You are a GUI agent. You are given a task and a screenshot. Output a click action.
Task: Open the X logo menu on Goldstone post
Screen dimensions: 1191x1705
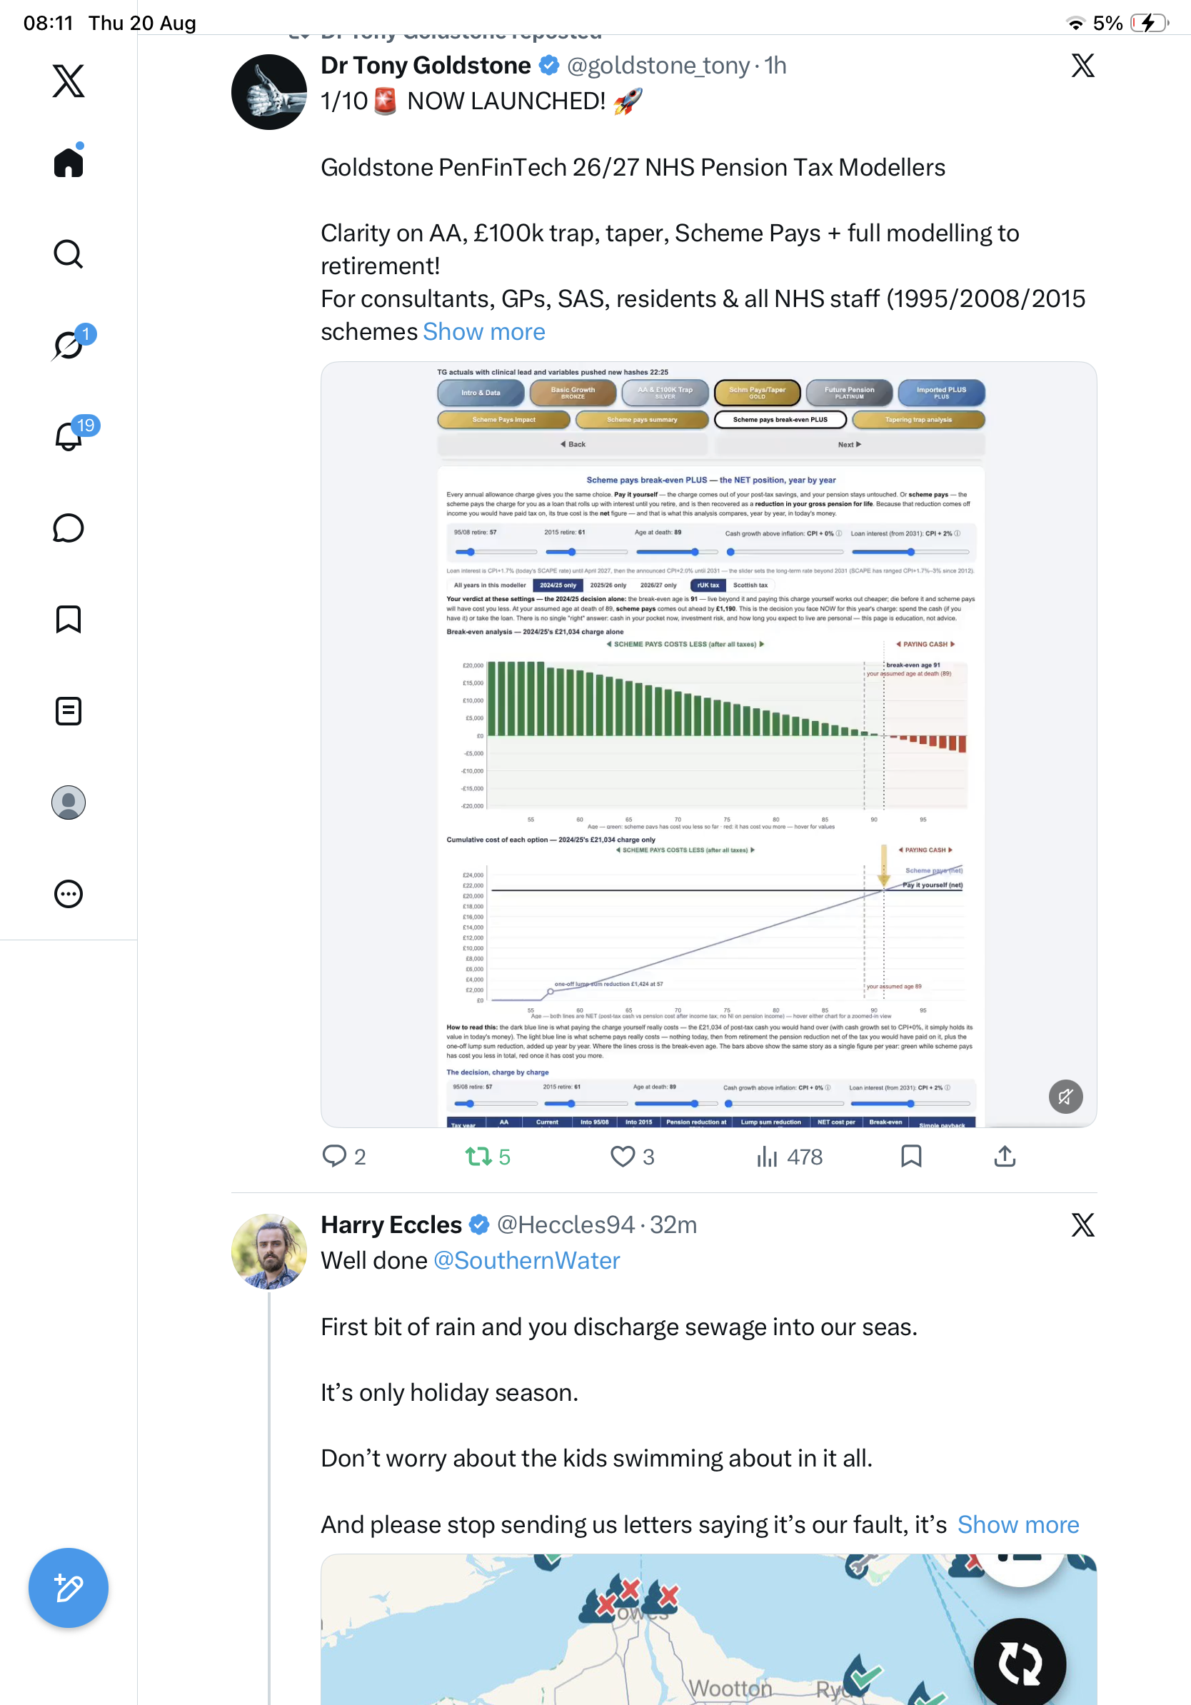tap(1082, 66)
